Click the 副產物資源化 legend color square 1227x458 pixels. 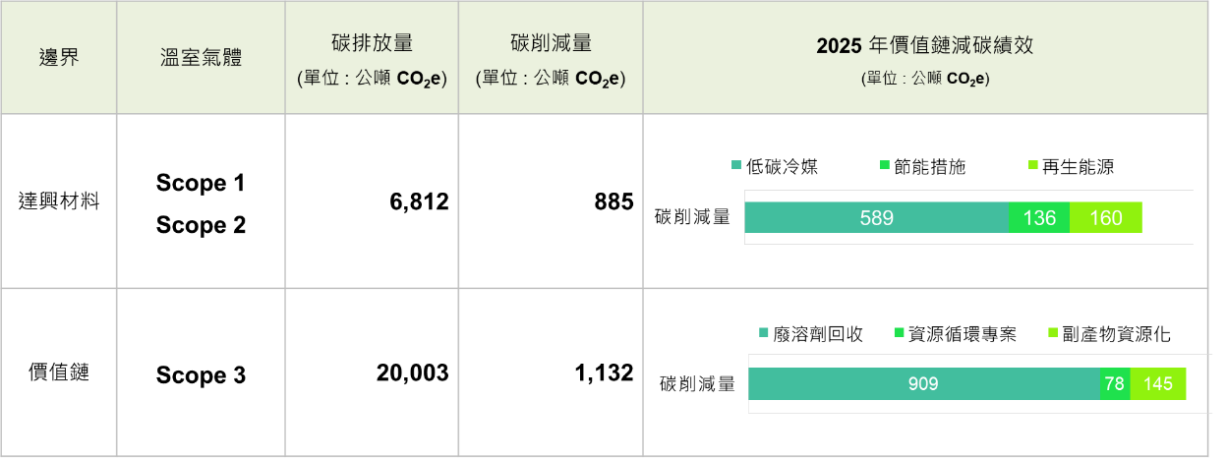tap(1053, 334)
